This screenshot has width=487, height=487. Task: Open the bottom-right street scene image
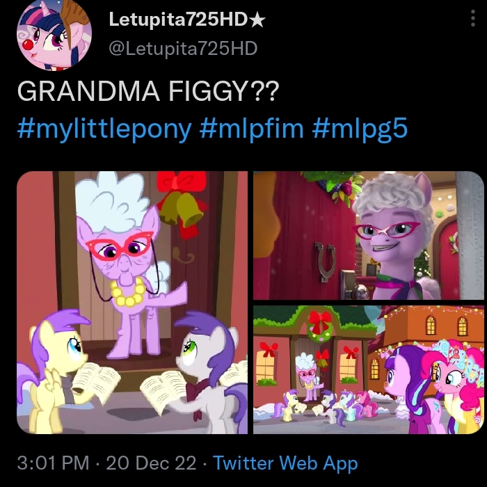(x=369, y=369)
